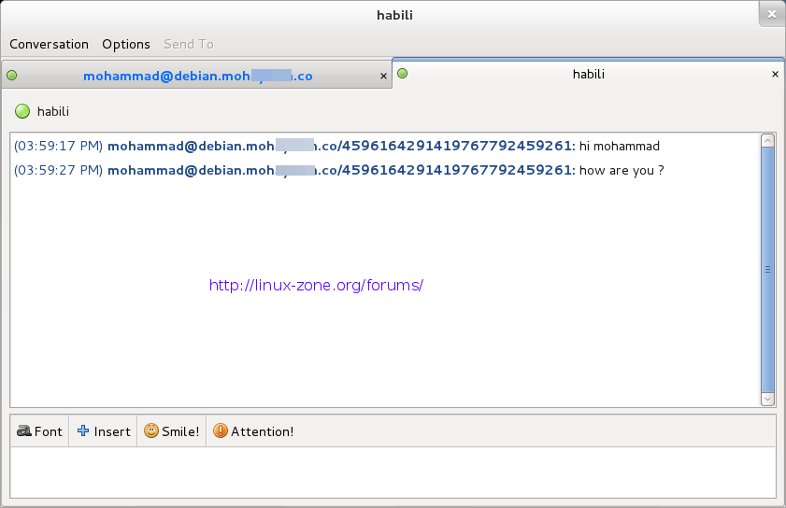Click the message input text box
This screenshot has width=786, height=508.
(393, 472)
